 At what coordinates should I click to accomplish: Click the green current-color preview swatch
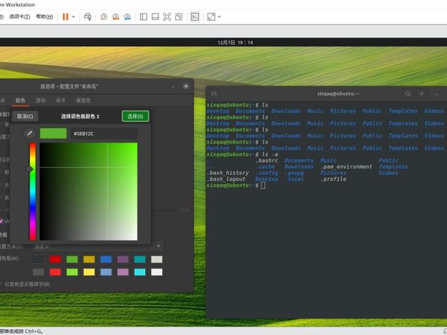[53, 133]
